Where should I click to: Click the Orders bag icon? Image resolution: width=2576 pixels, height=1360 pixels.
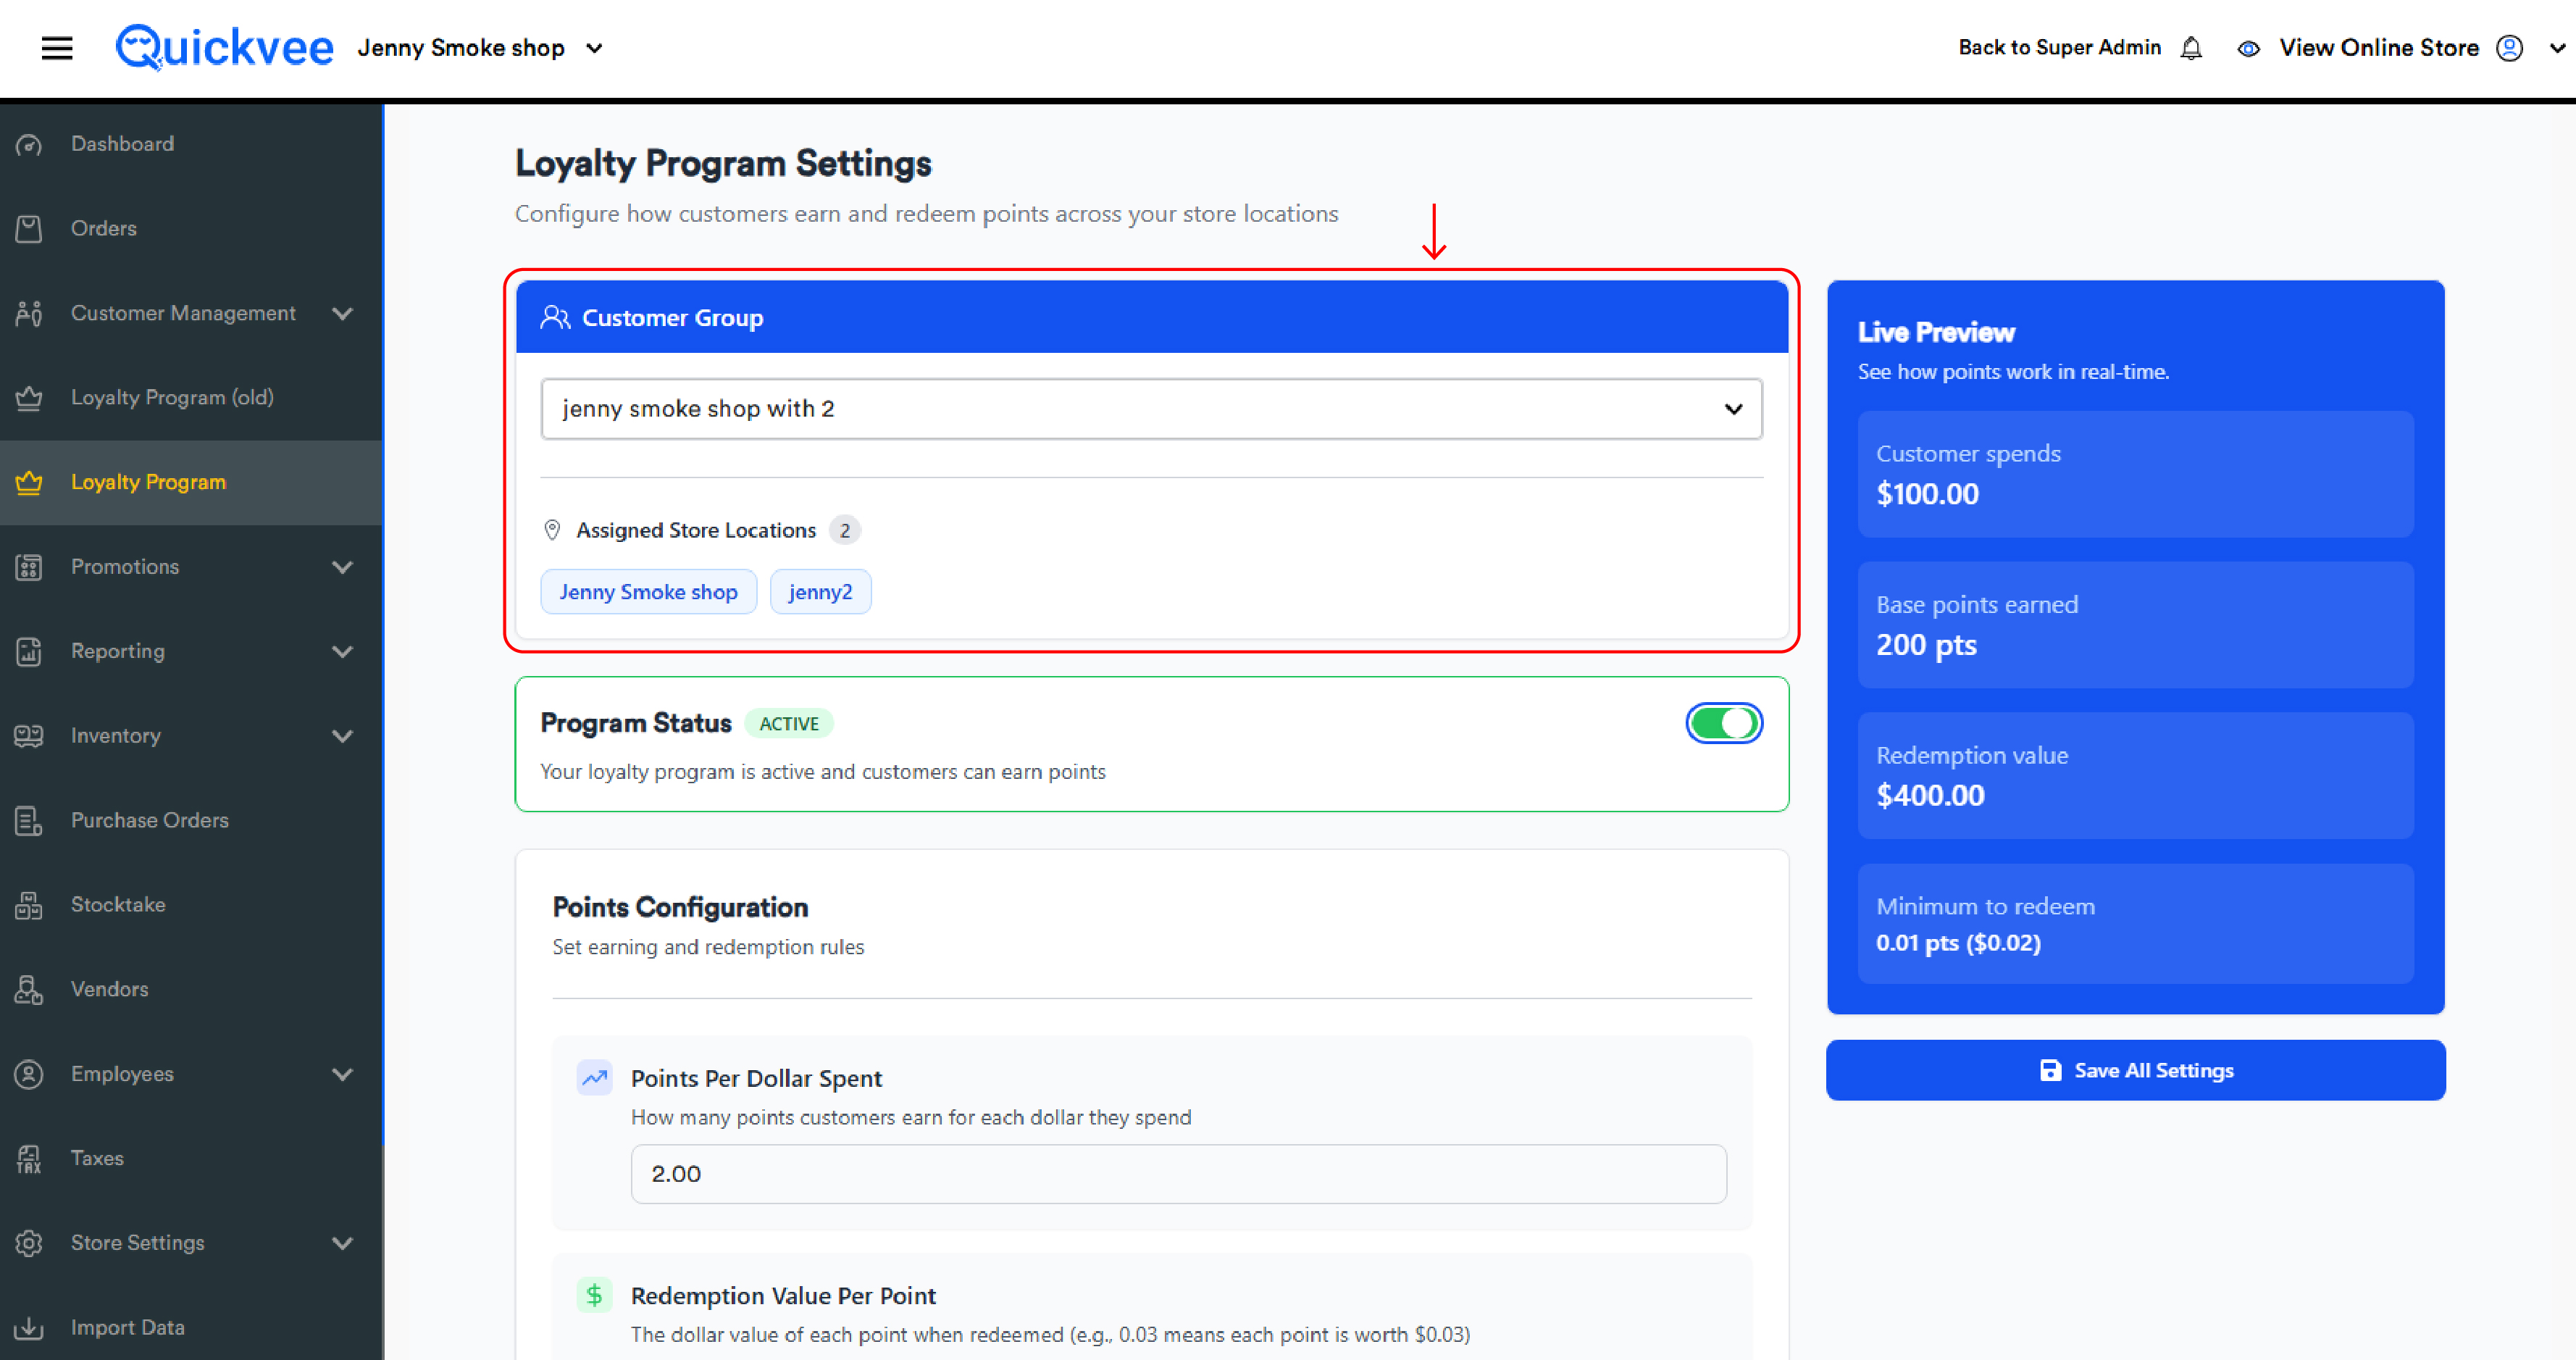[29, 229]
